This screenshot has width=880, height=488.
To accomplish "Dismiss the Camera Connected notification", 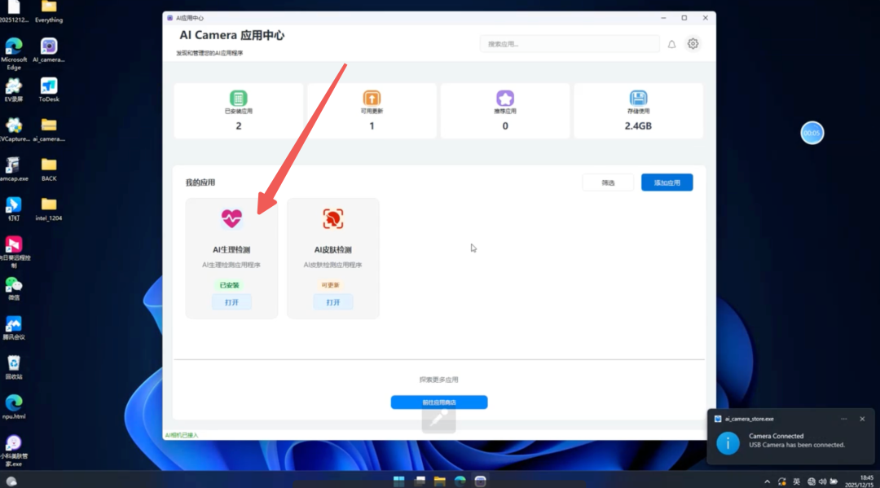I will click(x=862, y=419).
